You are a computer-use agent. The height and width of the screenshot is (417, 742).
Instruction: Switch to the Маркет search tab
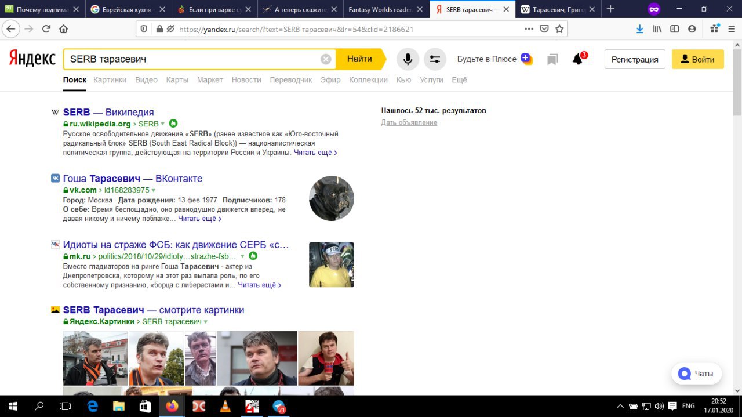[x=210, y=80]
